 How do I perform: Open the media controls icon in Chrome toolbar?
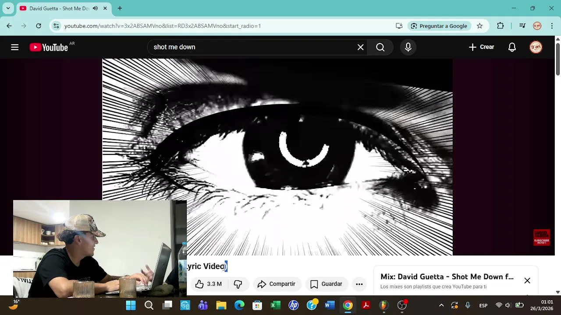[x=522, y=26]
